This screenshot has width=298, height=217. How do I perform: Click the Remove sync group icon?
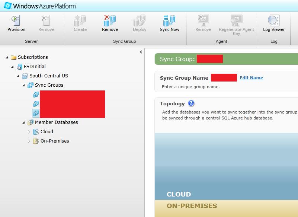pos(110,20)
